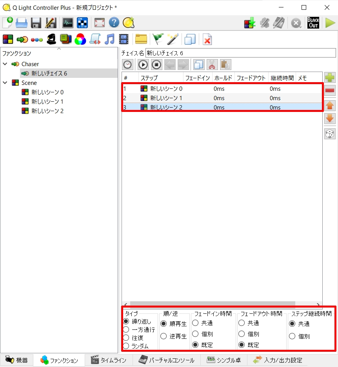The image size is (338, 367).
Task: Paste steps with clipboard icon
Action: click(225, 65)
